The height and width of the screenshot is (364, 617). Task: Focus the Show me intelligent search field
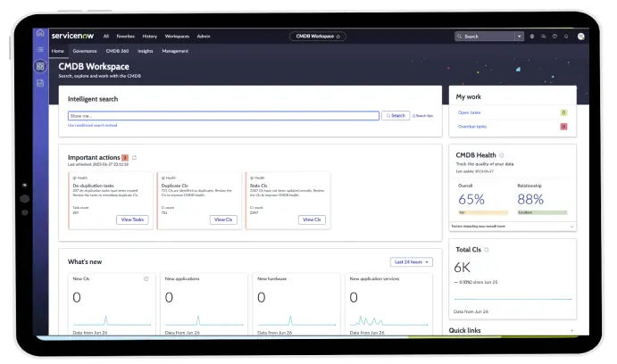click(x=223, y=116)
